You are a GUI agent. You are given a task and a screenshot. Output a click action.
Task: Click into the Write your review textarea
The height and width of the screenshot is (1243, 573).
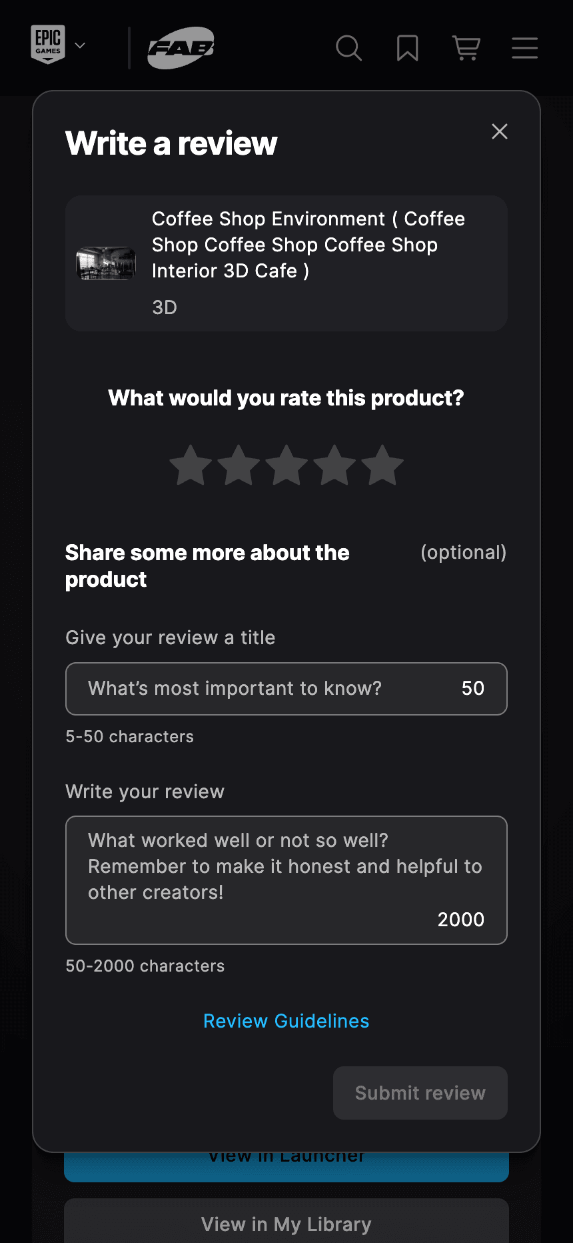[x=286, y=880]
